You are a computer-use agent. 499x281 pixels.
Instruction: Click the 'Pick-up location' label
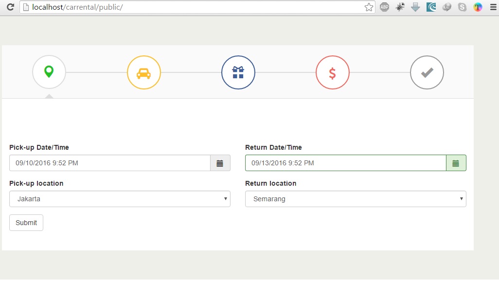tap(36, 183)
